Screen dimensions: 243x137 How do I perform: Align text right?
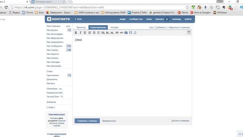(x=94, y=33)
